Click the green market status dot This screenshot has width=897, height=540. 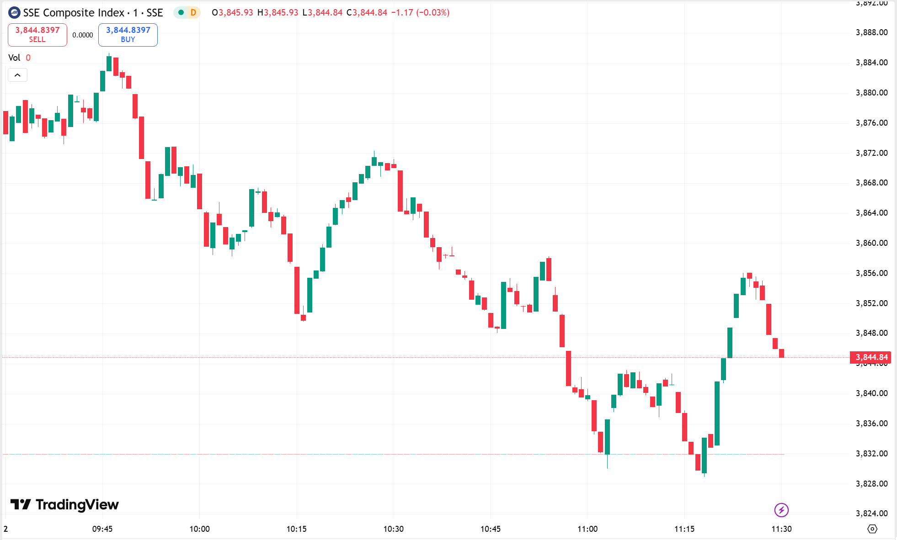[x=181, y=13]
